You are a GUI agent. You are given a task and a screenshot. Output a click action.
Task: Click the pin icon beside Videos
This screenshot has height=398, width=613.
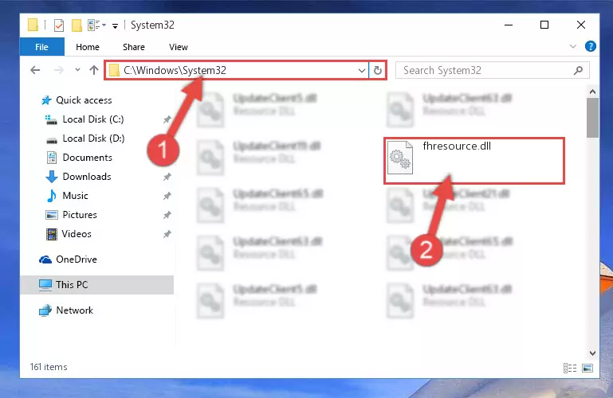click(167, 234)
